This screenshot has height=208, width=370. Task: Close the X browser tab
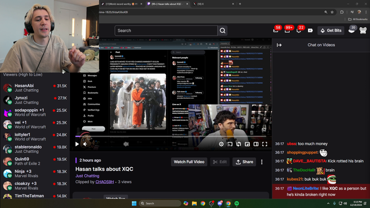click(233, 4)
